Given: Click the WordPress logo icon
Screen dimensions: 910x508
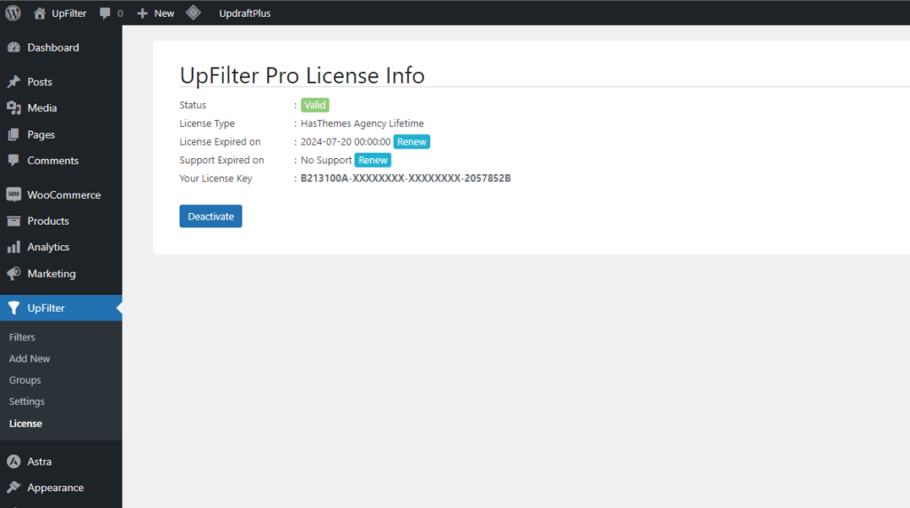Looking at the screenshot, I should [x=12, y=13].
